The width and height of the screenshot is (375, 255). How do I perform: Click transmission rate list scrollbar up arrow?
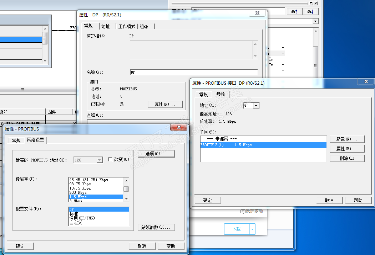point(126,181)
